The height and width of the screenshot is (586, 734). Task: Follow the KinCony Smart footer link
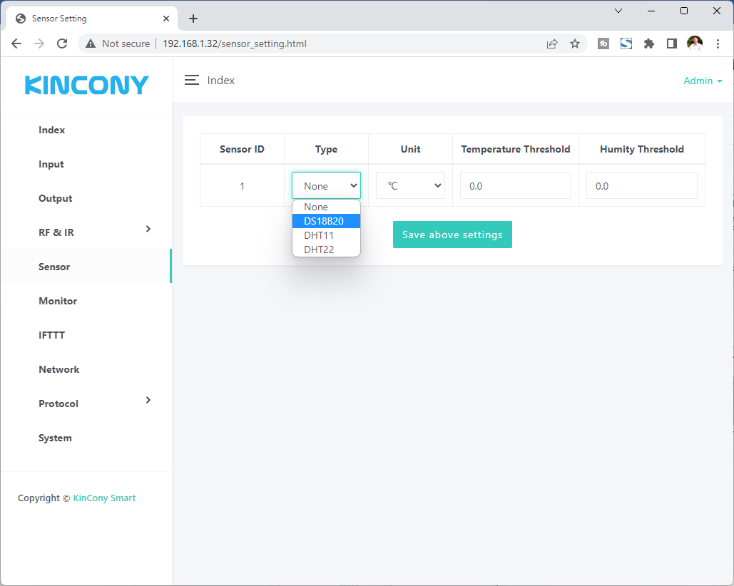[104, 498]
